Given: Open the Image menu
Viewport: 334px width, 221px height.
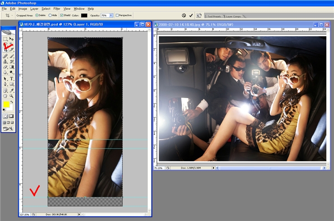Looking at the screenshot, I should (x=23, y=9).
